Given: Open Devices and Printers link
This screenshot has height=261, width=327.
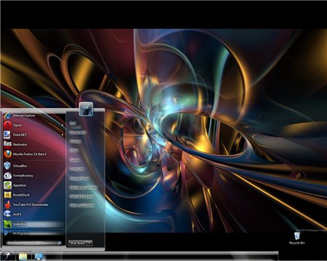Looking at the screenshot, I should point(84,187).
